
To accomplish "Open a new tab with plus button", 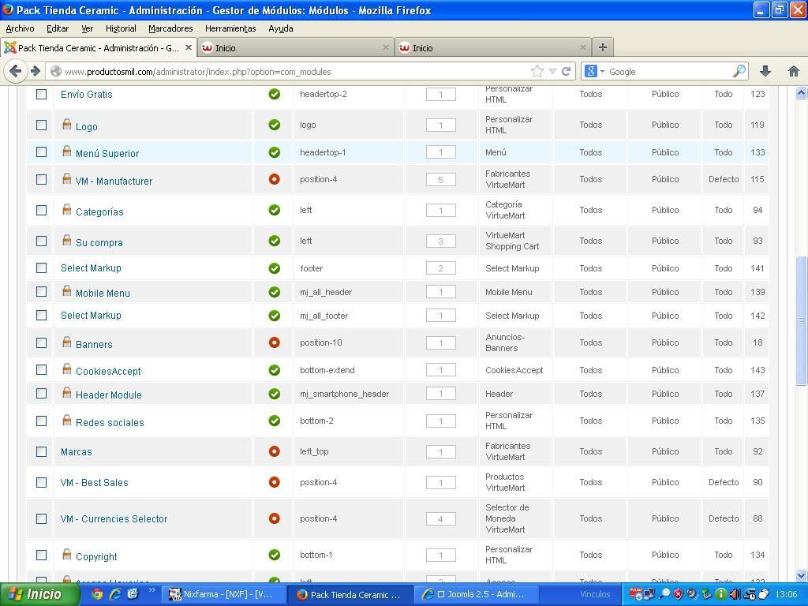I will [602, 47].
